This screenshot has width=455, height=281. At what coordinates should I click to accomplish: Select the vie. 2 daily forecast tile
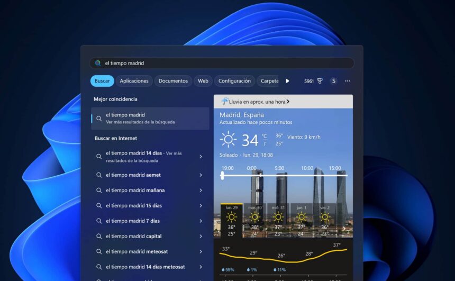(x=325, y=221)
